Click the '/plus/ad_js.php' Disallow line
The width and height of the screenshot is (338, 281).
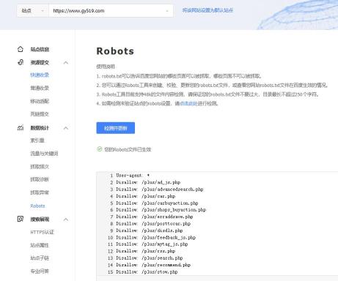[x=148, y=182]
